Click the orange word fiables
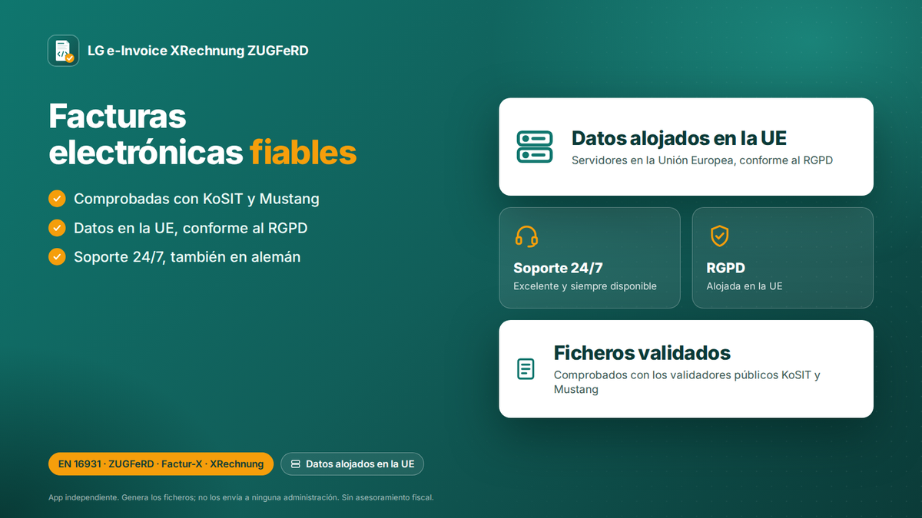The height and width of the screenshot is (518, 922). click(303, 152)
